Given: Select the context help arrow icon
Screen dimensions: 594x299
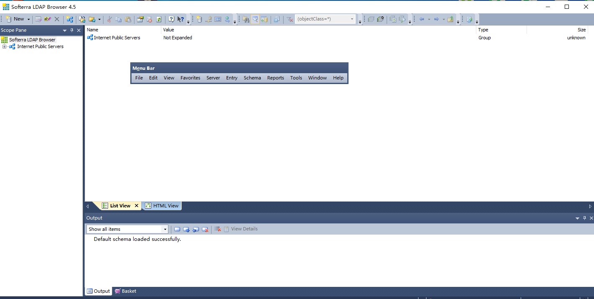Looking at the screenshot, I should [x=180, y=19].
